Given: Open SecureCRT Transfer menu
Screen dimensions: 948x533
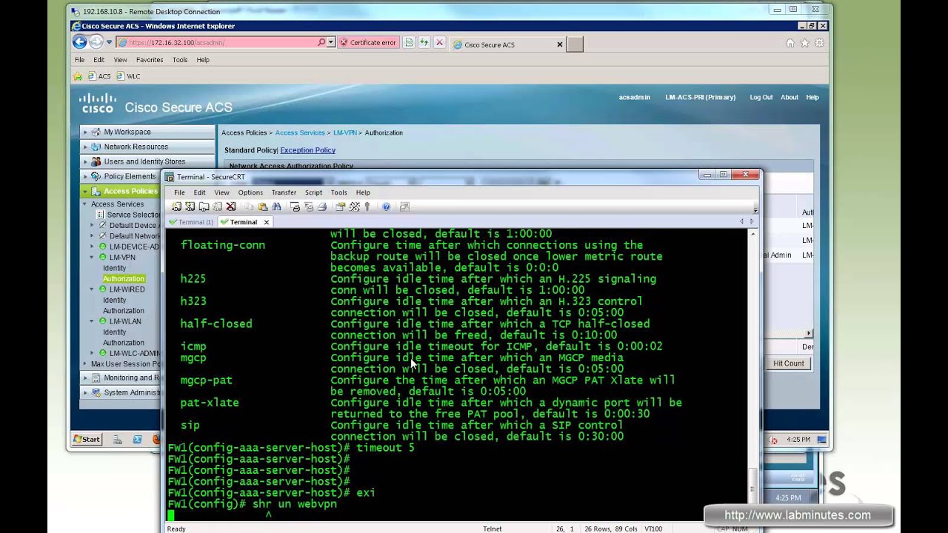Looking at the screenshot, I should [284, 192].
